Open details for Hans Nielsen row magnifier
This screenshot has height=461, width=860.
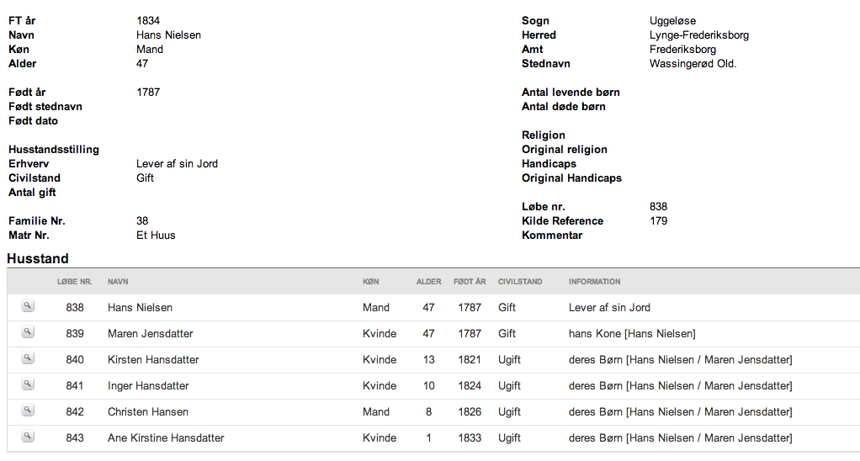click(28, 306)
